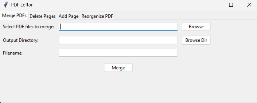Focus the Select PDF files input field
The width and height of the screenshot is (257, 103).
coord(118,27)
